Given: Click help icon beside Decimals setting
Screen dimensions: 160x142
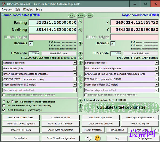Looking at the screenshot, I should [80, 44].
